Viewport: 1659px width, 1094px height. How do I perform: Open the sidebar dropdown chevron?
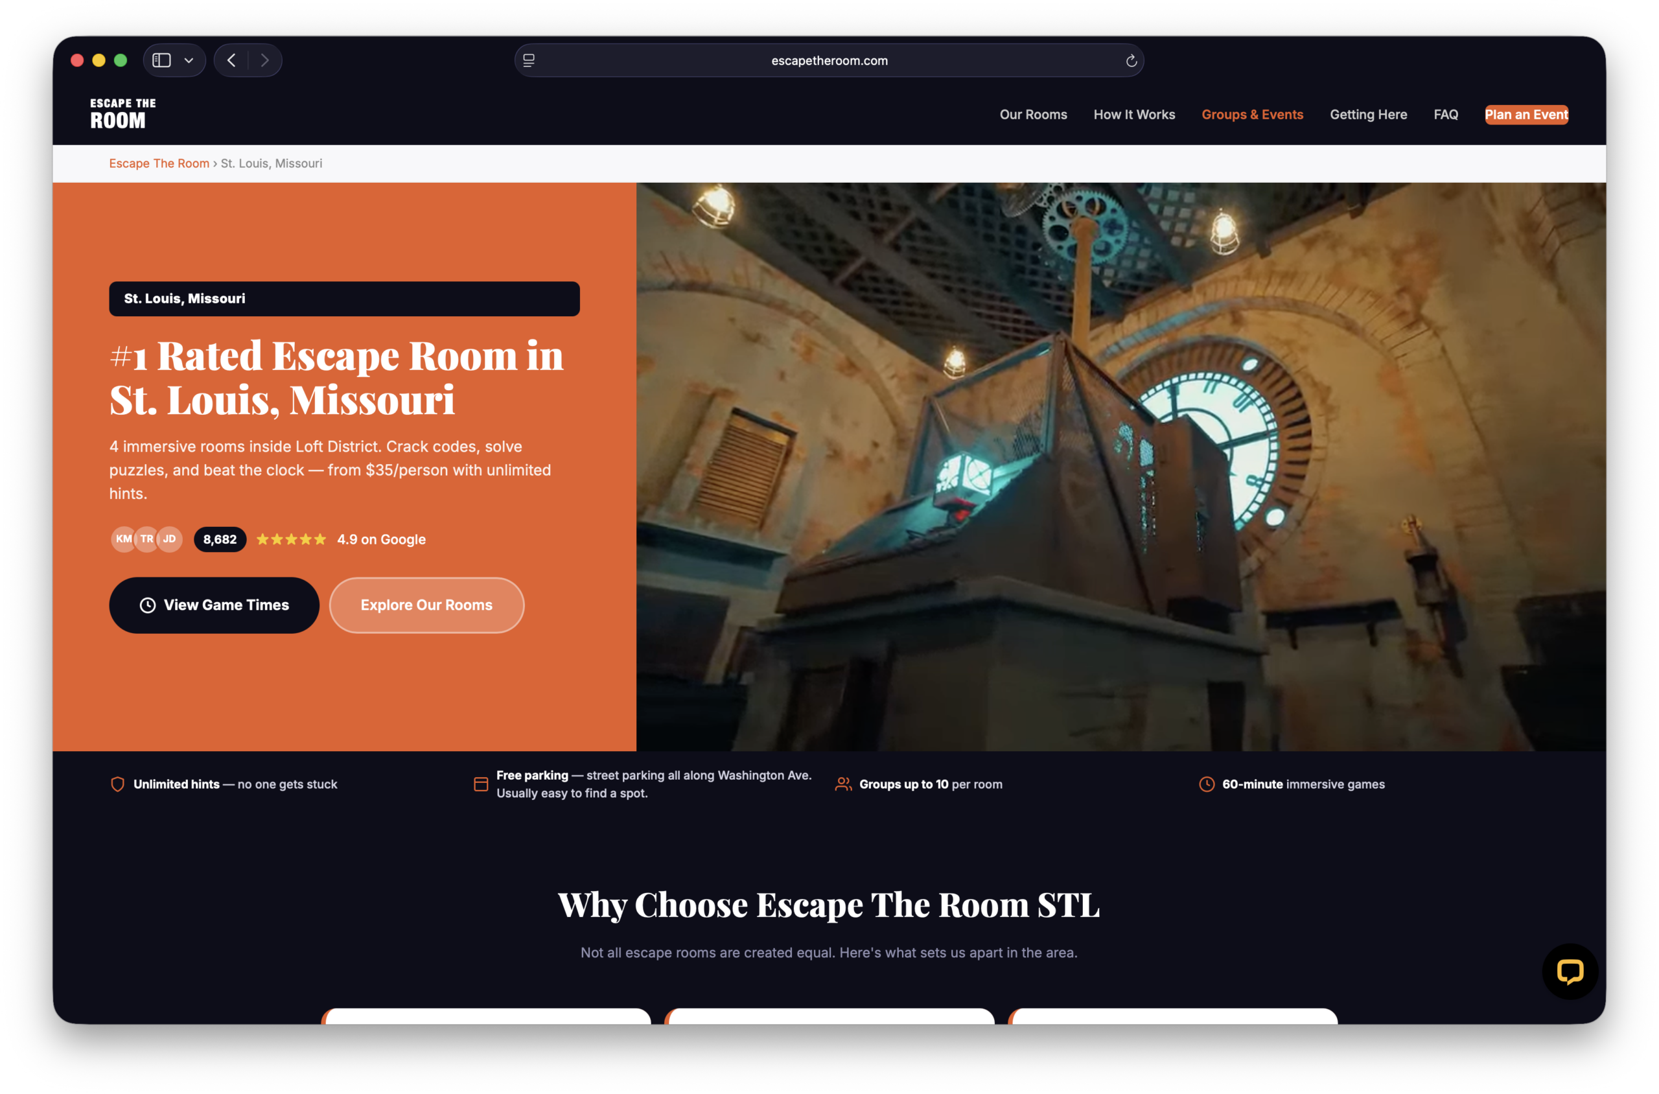pos(189,61)
